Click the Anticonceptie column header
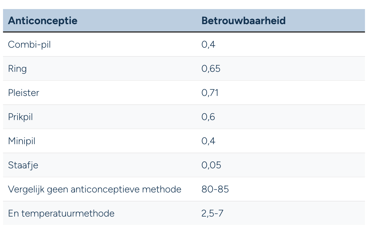The height and width of the screenshot is (228, 368). coord(43,21)
